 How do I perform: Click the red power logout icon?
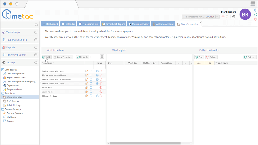pos(256,19)
